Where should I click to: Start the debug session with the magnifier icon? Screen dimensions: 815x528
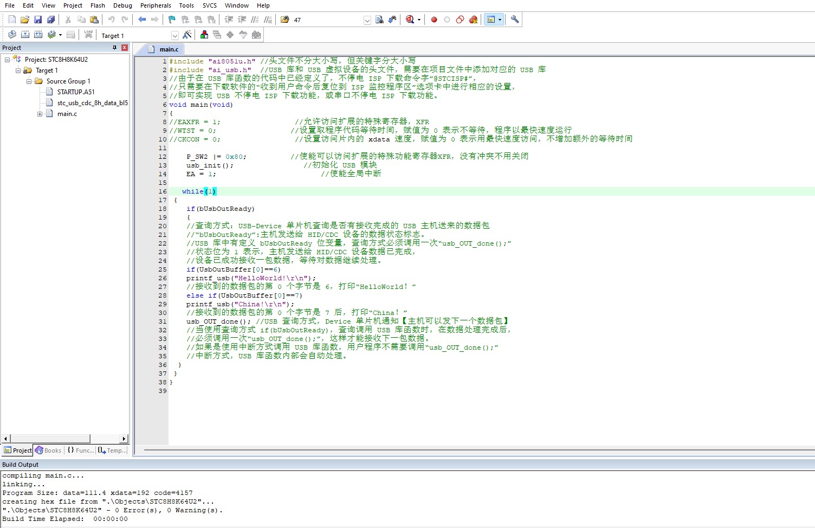click(410, 20)
